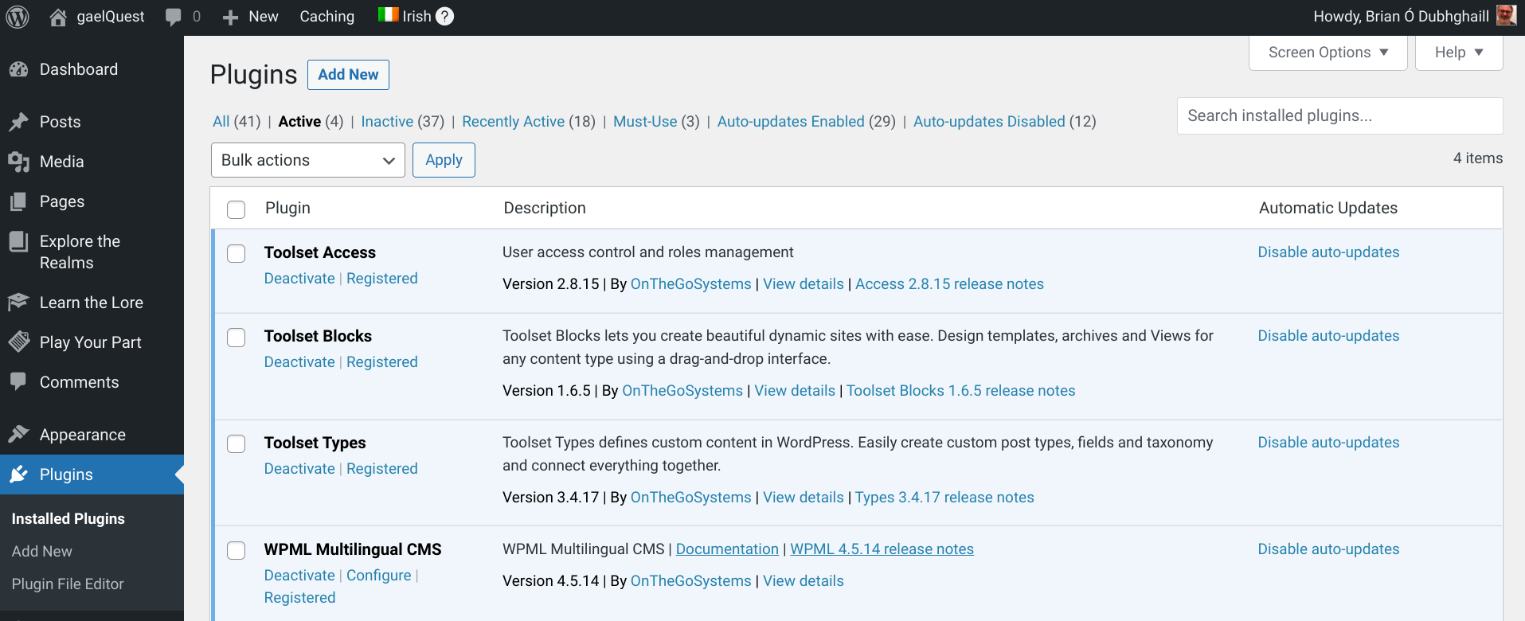Click the Apply bulk action button
1525x621 pixels.
[444, 160]
